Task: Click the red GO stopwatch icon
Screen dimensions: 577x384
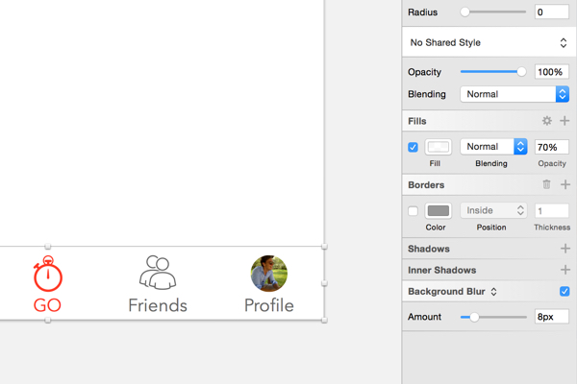Action: [x=48, y=274]
